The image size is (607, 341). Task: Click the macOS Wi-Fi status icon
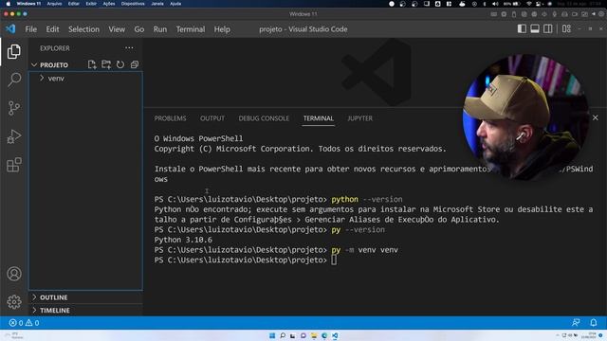coord(529,4)
